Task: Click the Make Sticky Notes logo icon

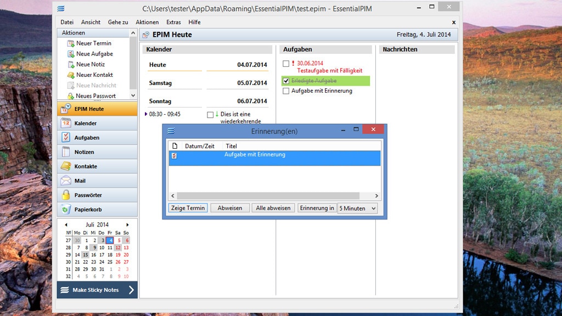Action: coord(65,290)
